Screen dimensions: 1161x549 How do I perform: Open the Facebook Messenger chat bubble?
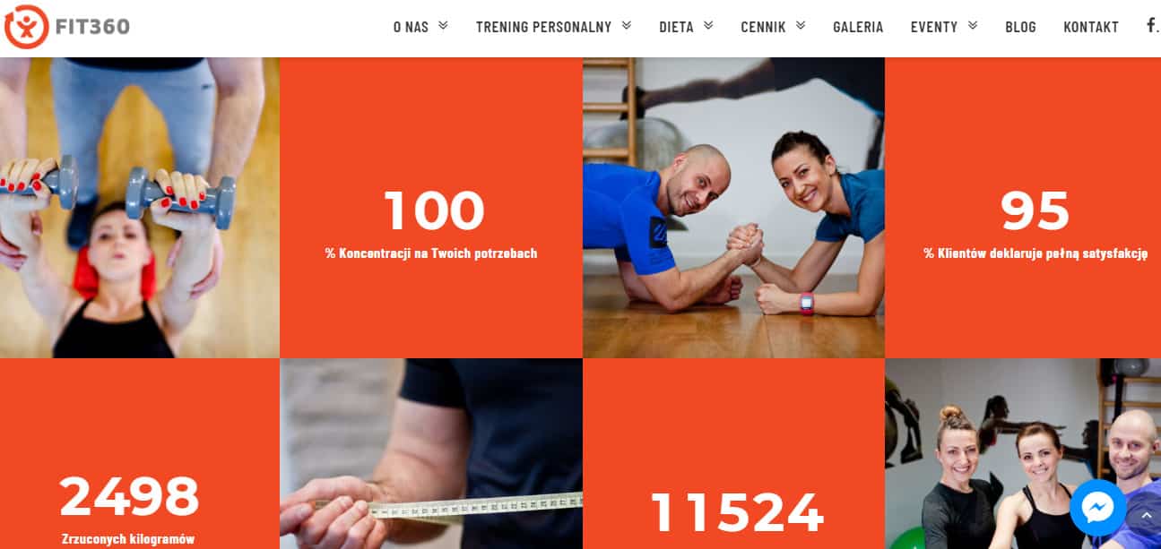tap(1097, 508)
